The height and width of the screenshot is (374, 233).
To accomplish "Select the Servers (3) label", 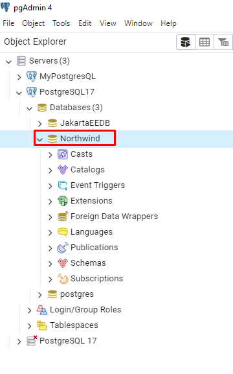I will pos(49,61).
